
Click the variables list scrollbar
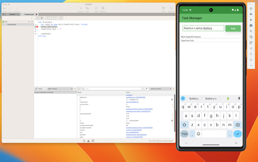(x=174, y=113)
